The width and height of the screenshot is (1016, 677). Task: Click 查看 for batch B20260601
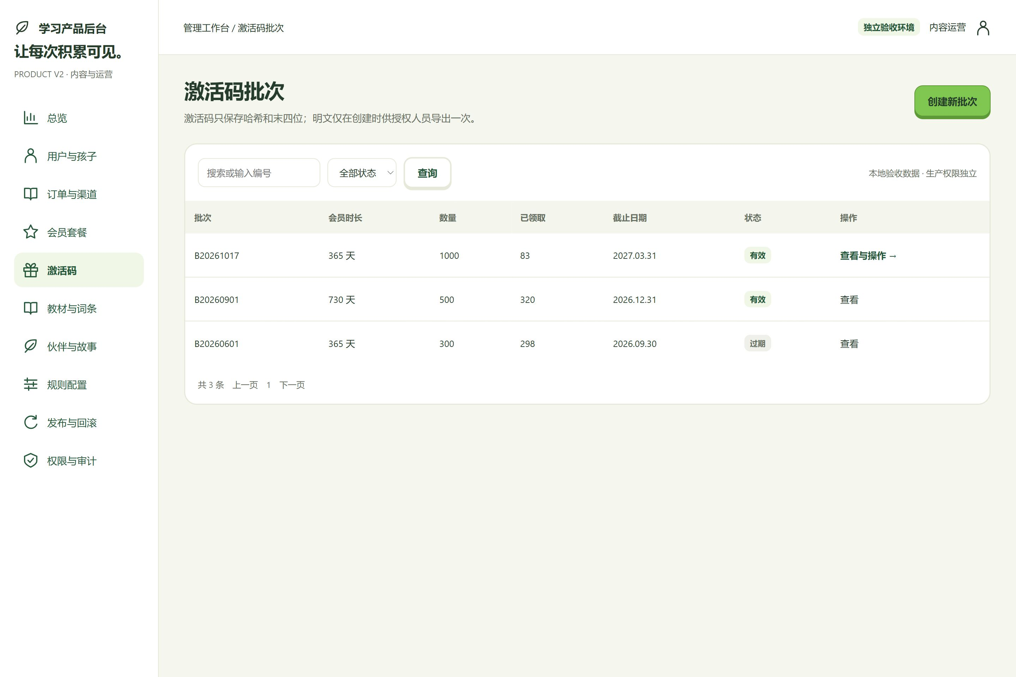point(849,344)
